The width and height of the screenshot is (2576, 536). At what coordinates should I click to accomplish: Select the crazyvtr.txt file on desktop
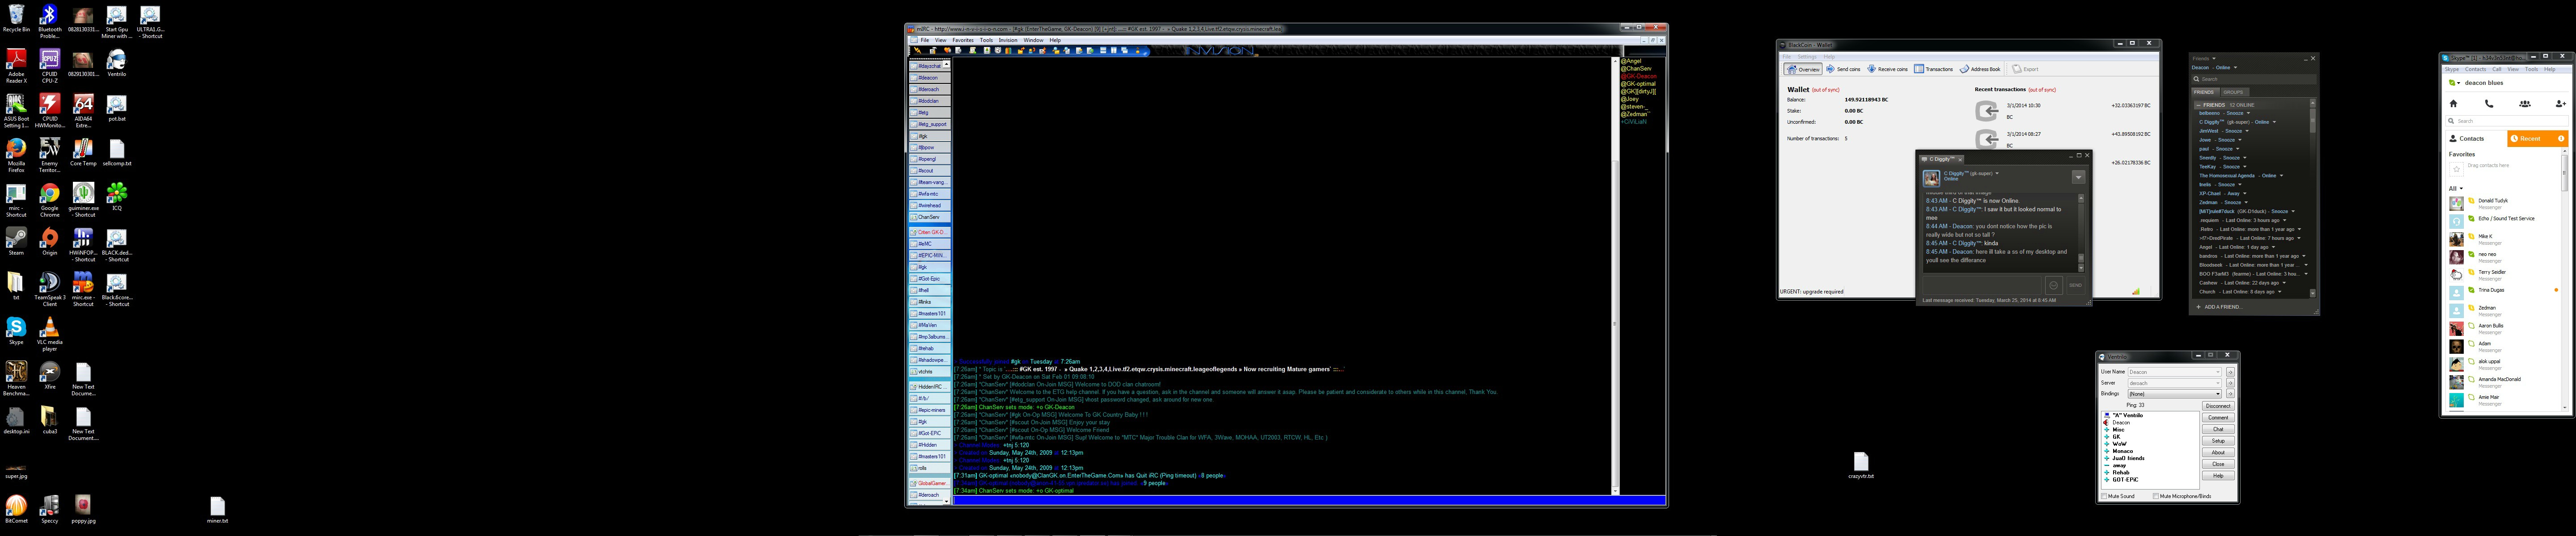tap(1860, 464)
